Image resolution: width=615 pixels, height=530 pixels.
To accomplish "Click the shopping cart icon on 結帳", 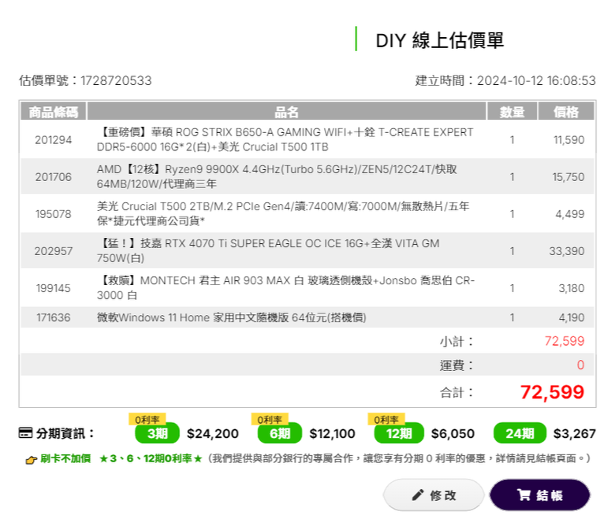I will tap(524, 495).
